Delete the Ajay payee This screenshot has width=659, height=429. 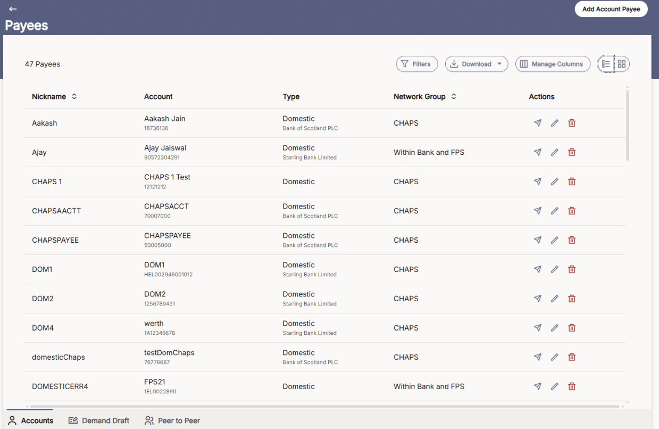572,152
